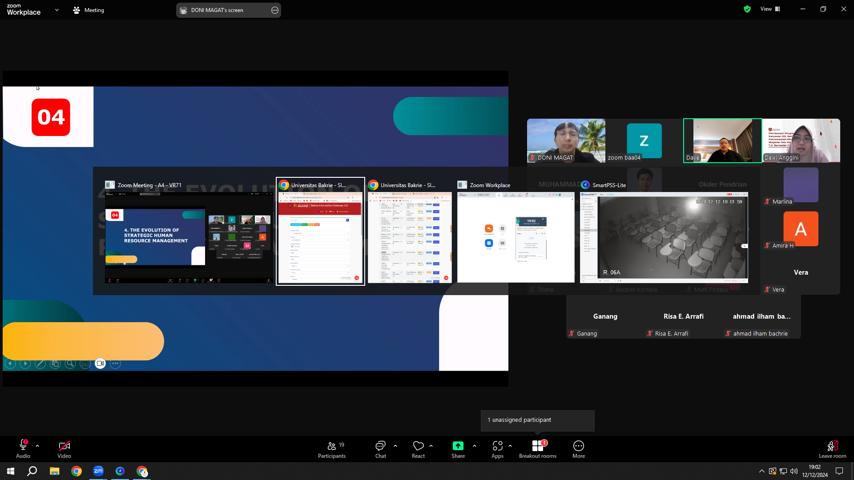Screen dimensions: 854x480
Task: Click the Leave room button
Action: pos(833,449)
